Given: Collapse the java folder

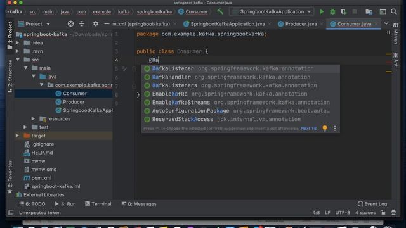Looking at the screenshot, I should click(x=34, y=77).
